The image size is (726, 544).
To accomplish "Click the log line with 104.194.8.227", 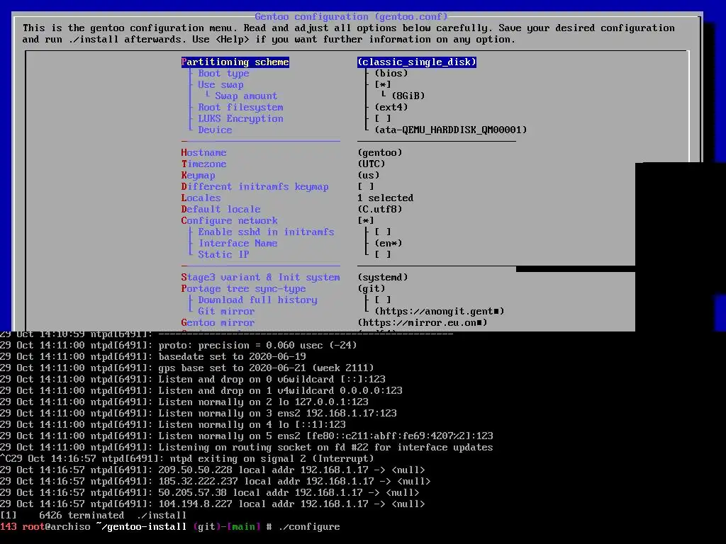I will tap(213, 504).
